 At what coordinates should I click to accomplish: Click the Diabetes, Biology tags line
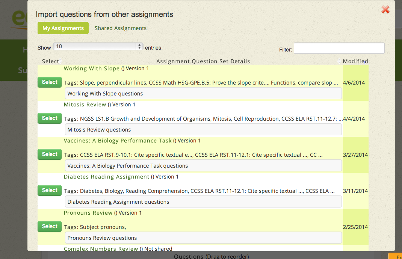(199, 191)
